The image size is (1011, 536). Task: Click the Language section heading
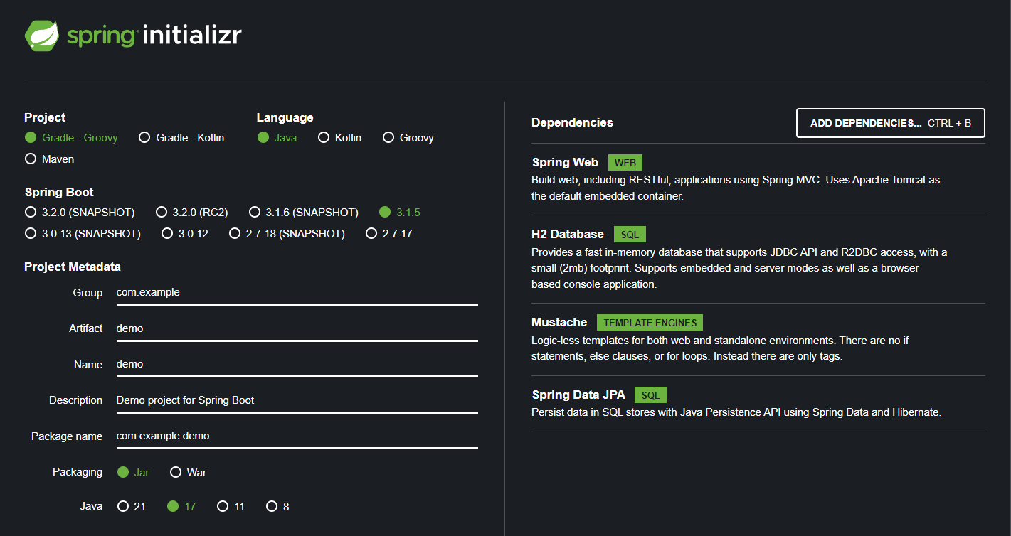click(x=285, y=118)
